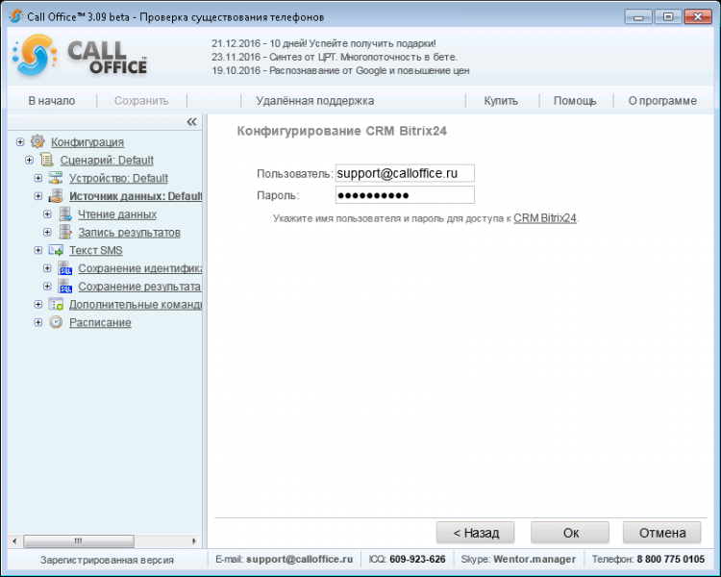Image resolution: width=721 pixels, height=577 pixels.
Task: Click the sidebar horizontal scrollbar thumb
Action: 79,540
